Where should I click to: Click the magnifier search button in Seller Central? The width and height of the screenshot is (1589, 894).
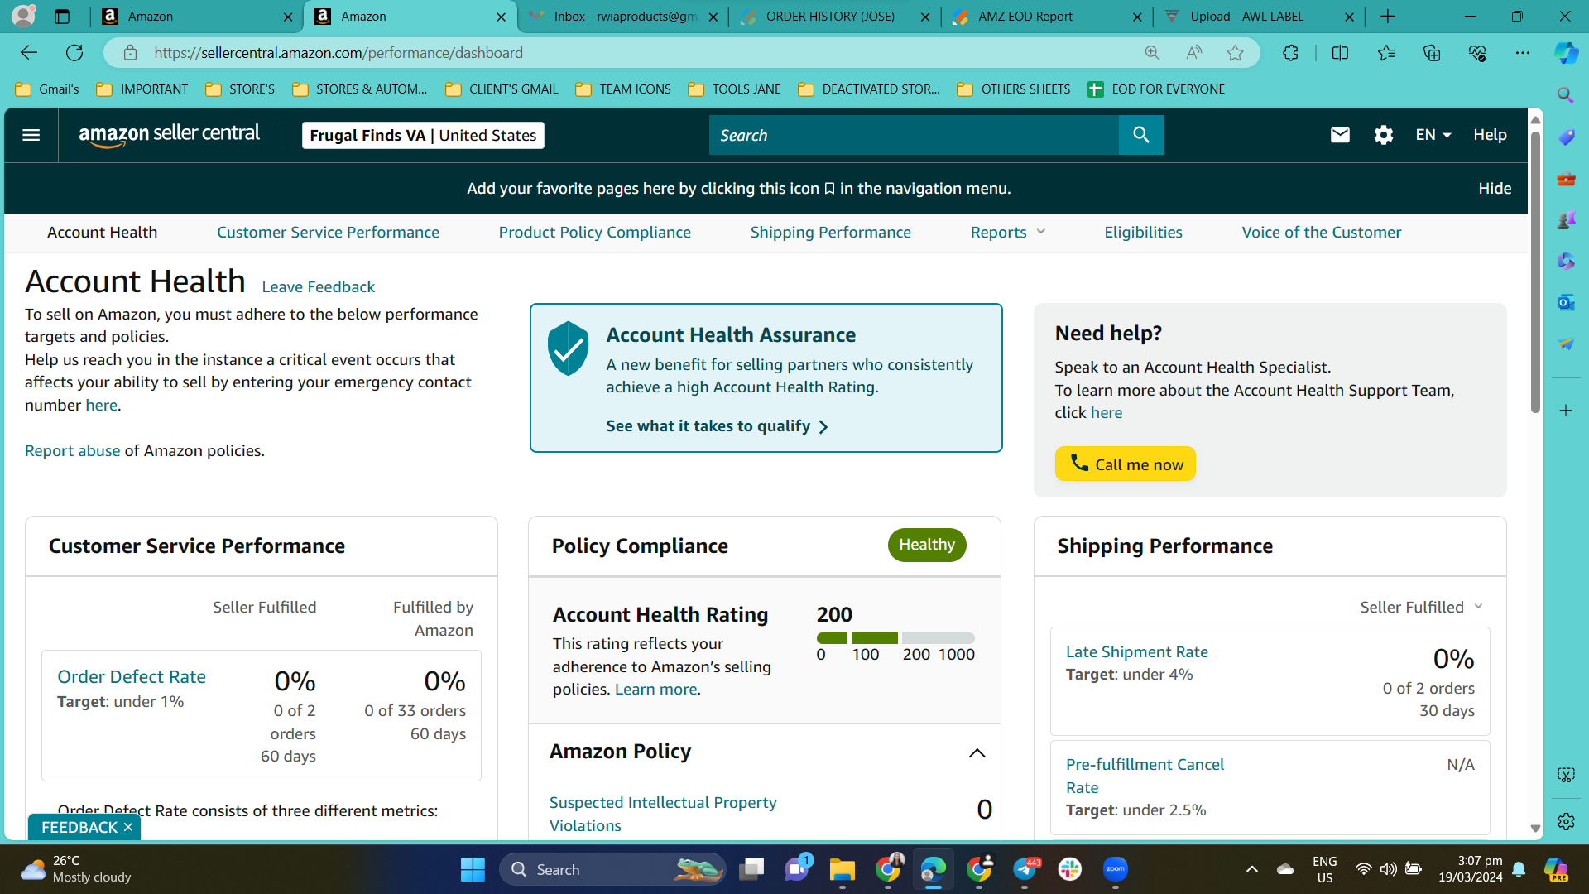coord(1141,135)
